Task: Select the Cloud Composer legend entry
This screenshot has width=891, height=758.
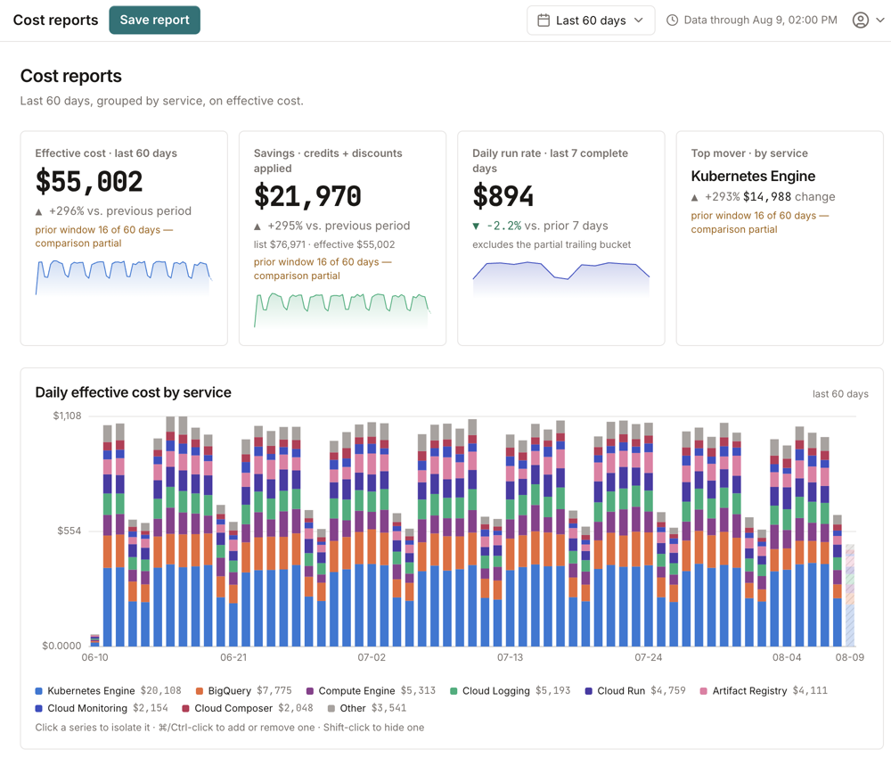Action: [x=247, y=708]
